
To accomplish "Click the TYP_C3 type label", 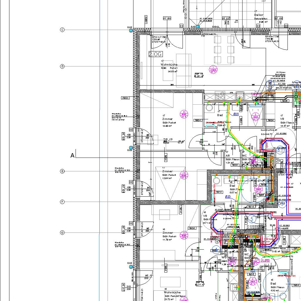I will click(x=168, y=139).
